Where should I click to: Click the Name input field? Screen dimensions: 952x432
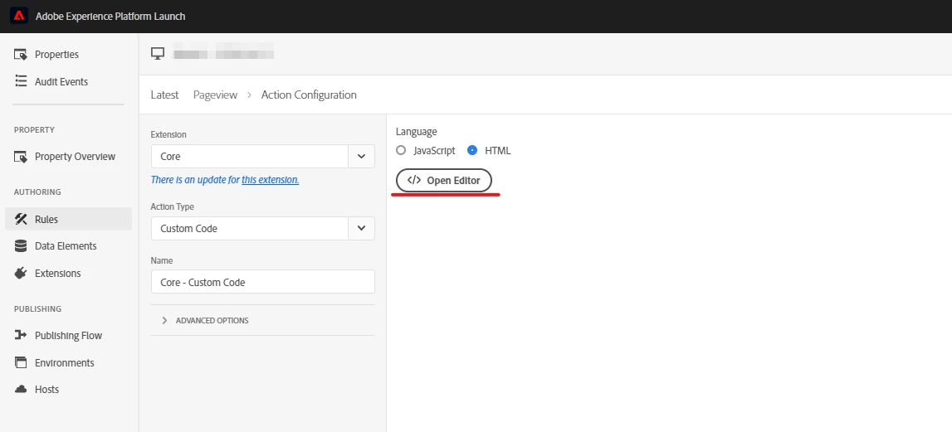point(262,282)
